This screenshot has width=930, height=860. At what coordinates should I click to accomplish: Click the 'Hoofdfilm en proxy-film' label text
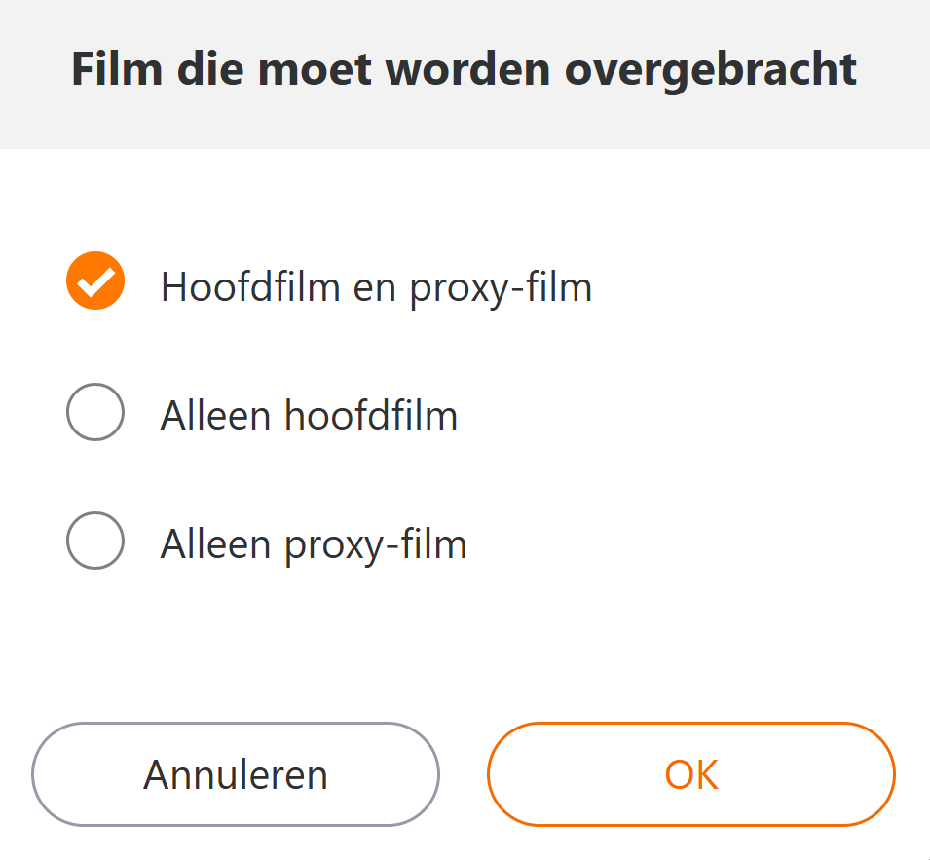tap(376, 287)
